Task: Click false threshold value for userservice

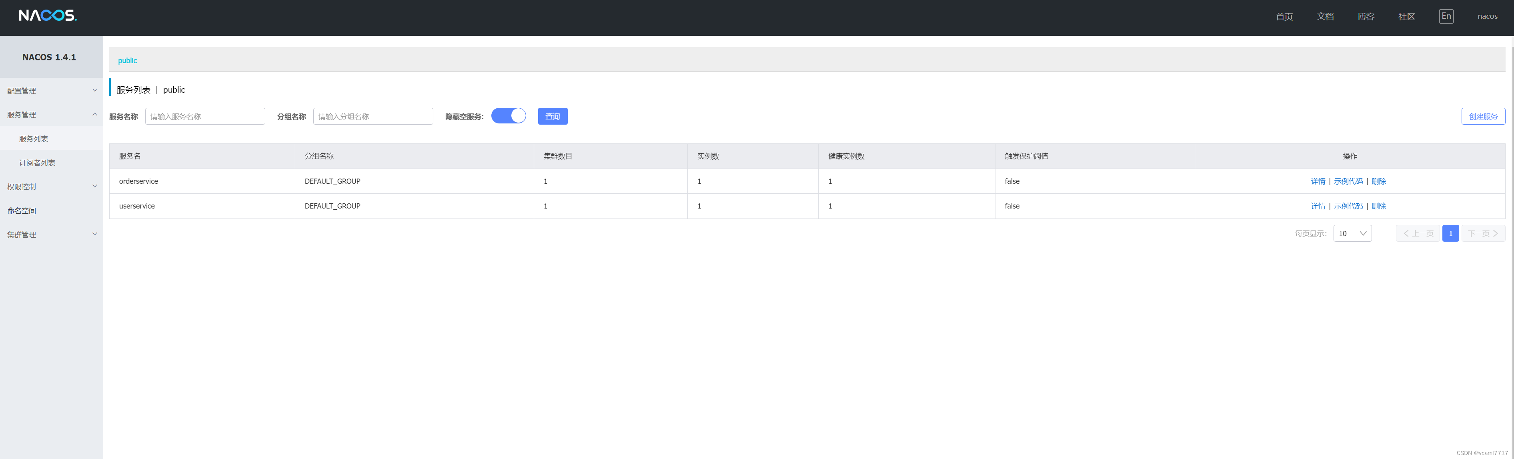Action: [1012, 206]
